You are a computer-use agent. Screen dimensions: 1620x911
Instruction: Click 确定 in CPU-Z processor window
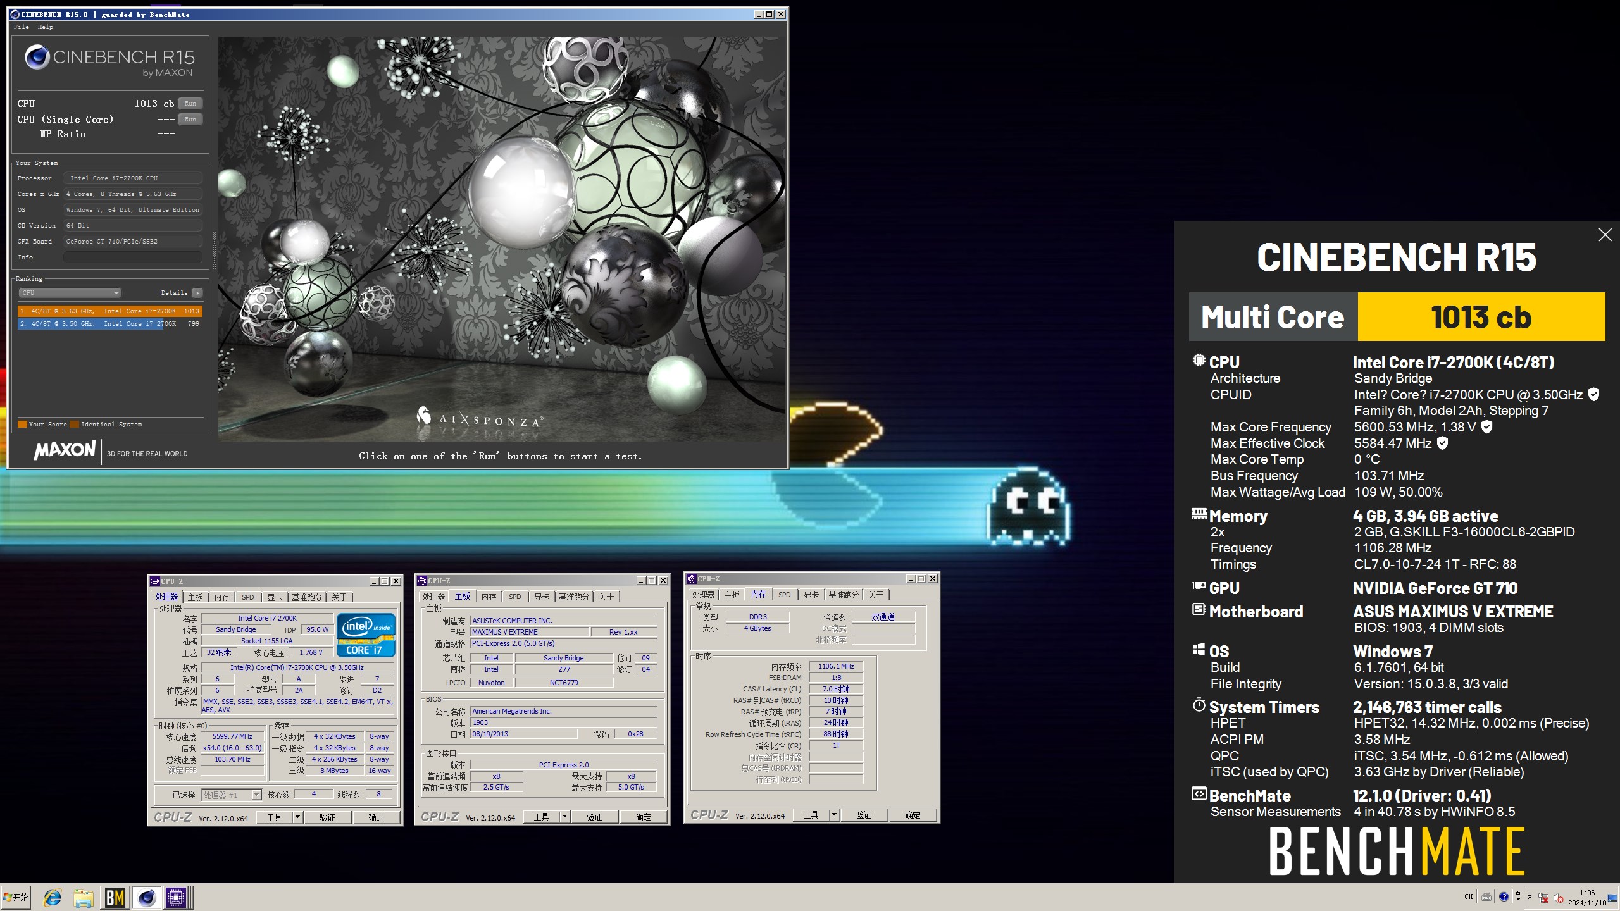376,817
